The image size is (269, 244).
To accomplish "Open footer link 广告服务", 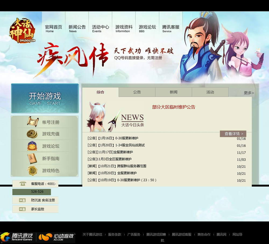I will (134, 235).
